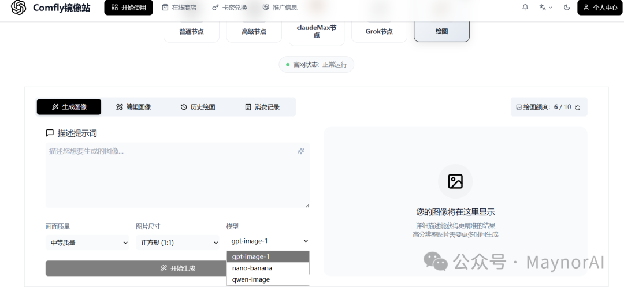
Task: Open the notification bell
Action: pos(525,7)
